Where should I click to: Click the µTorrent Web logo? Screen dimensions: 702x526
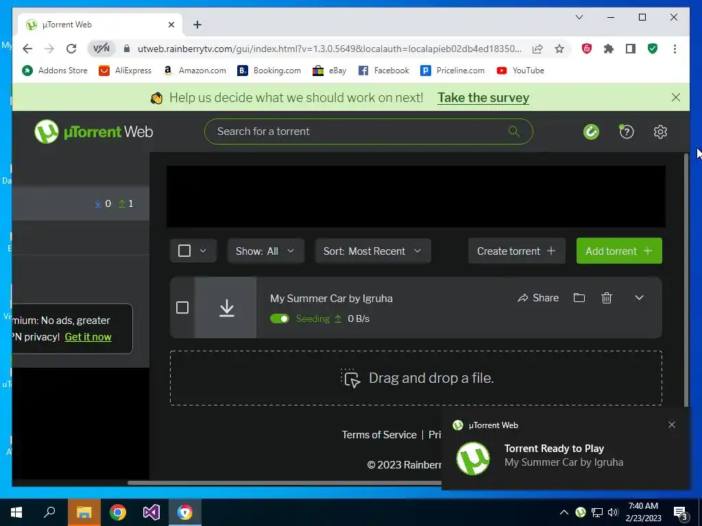(x=93, y=131)
